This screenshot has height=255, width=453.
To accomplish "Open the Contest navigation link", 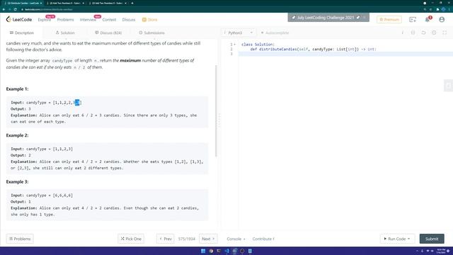I will (109, 20).
